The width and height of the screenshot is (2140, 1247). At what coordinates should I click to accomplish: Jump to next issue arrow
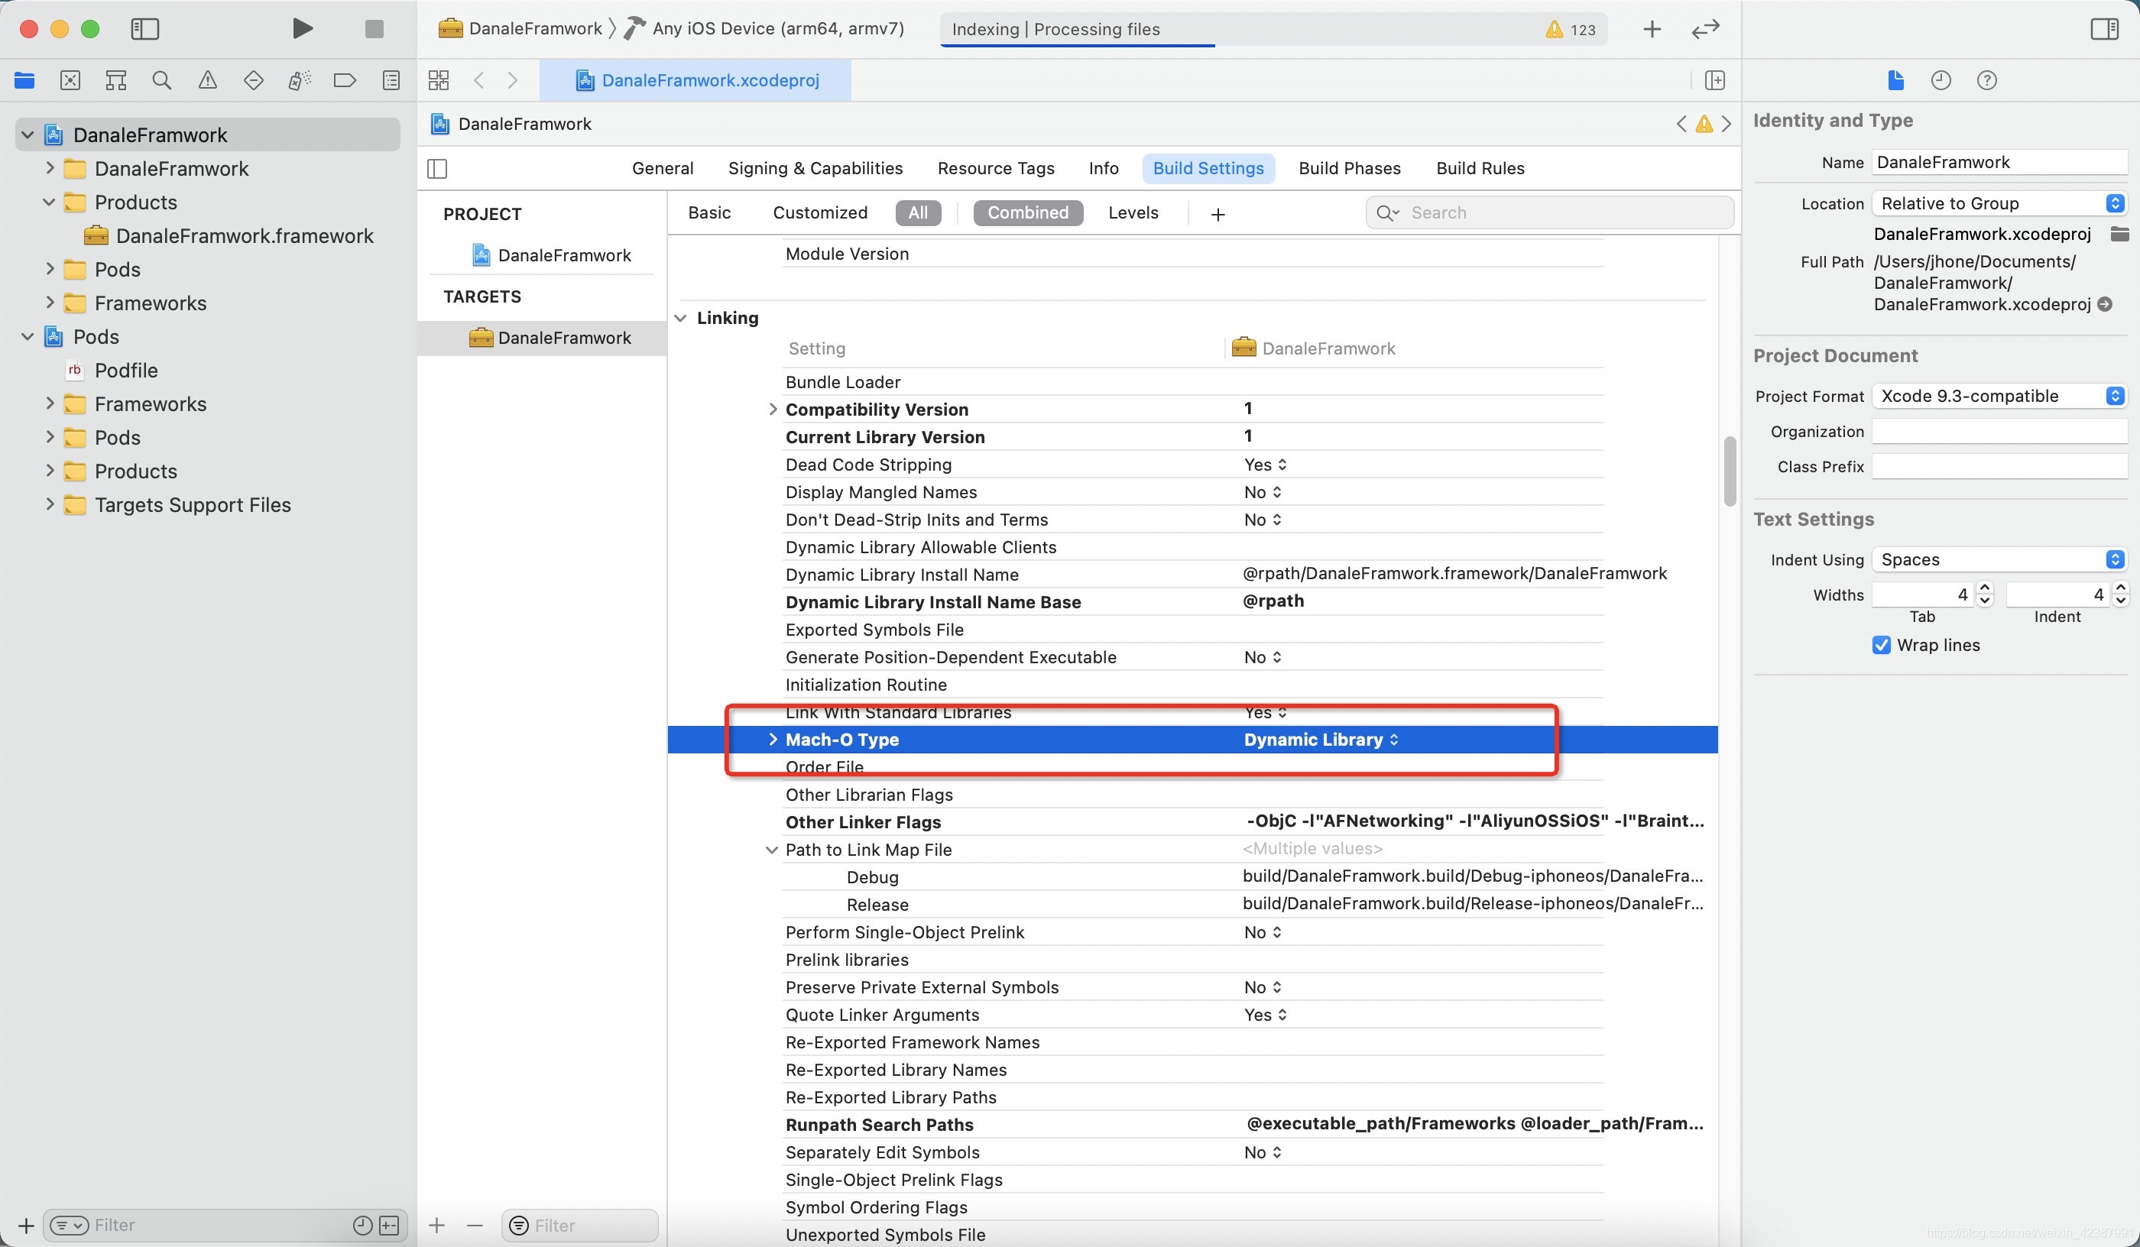[x=1727, y=125]
